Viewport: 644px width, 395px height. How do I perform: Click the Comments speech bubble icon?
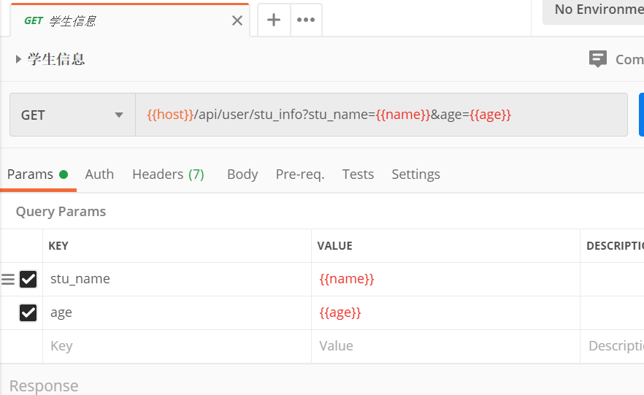(x=598, y=59)
